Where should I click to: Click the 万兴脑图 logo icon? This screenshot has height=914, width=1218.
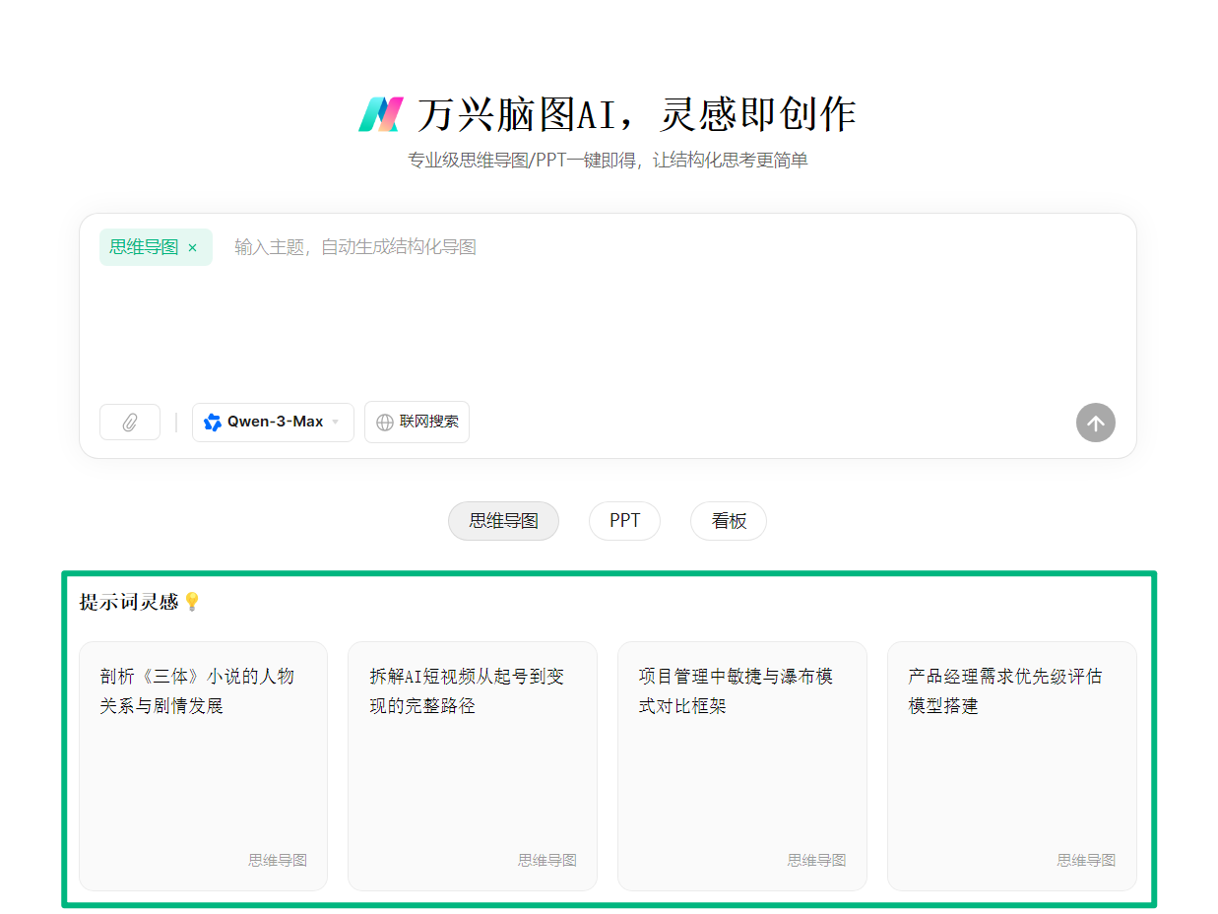point(381,114)
